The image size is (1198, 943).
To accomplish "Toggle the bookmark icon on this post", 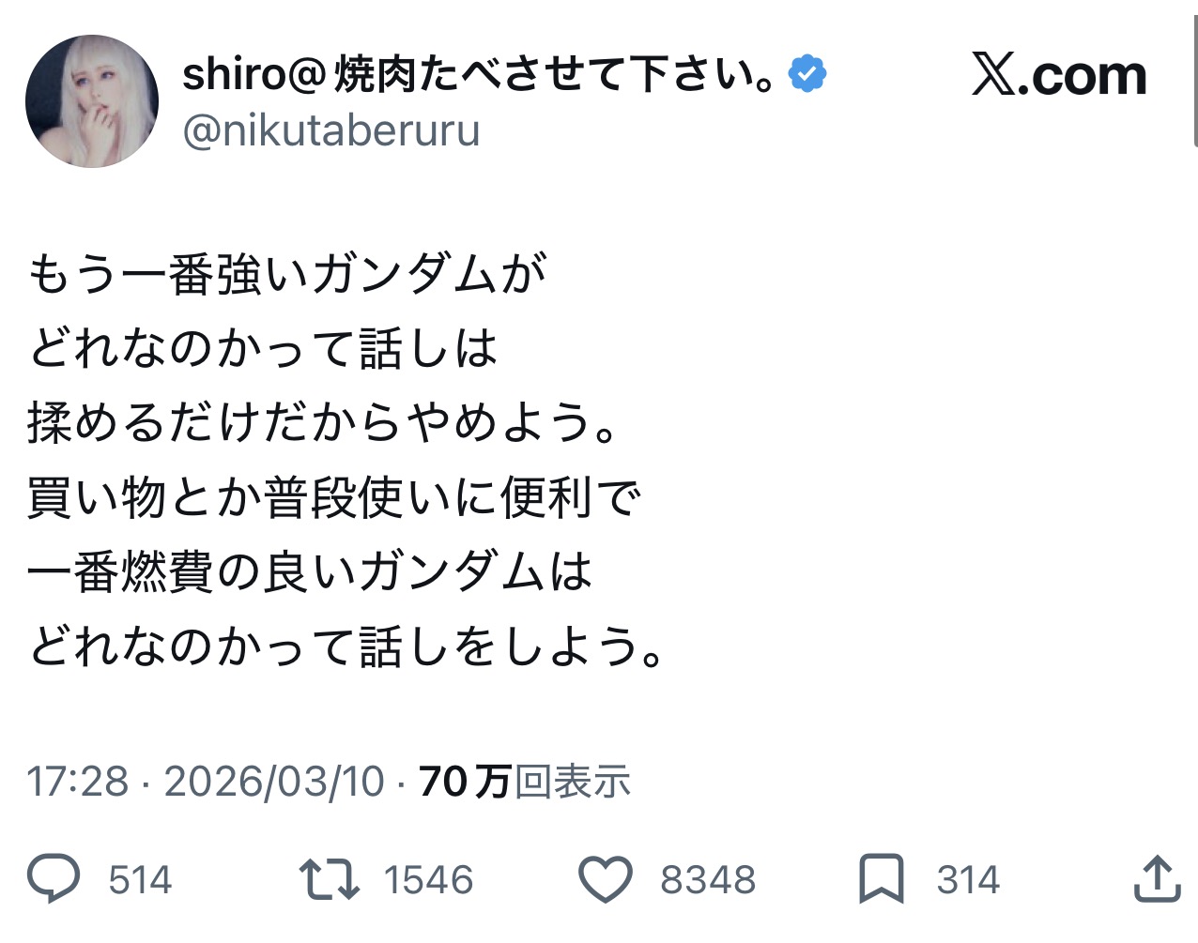I will point(882,879).
